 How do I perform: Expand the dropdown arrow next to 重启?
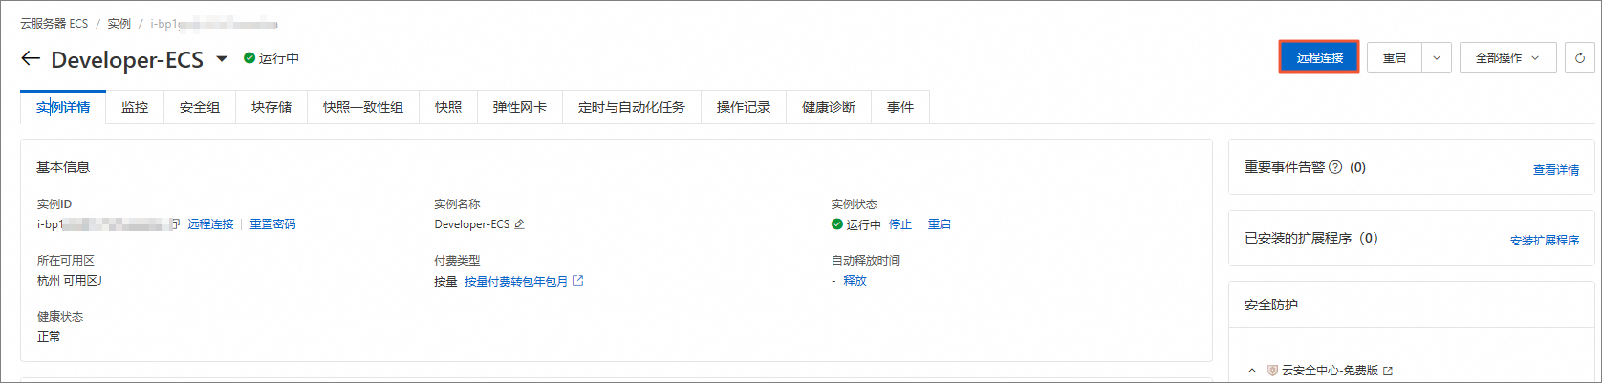(1437, 58)
